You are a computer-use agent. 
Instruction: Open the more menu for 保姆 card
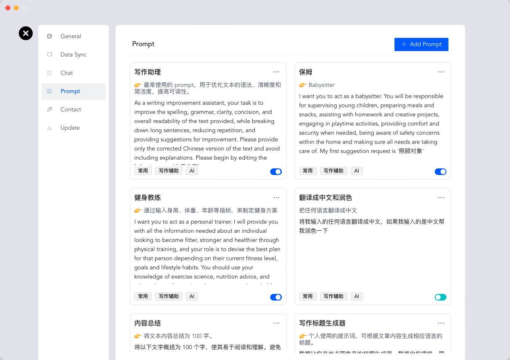(441, 72)
